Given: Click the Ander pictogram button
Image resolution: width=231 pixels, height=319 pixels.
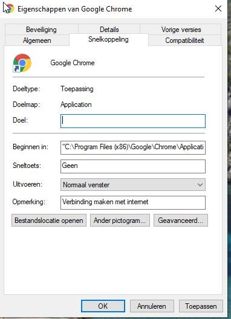Looking at the screenshot, I should click(x=120, y=221).
